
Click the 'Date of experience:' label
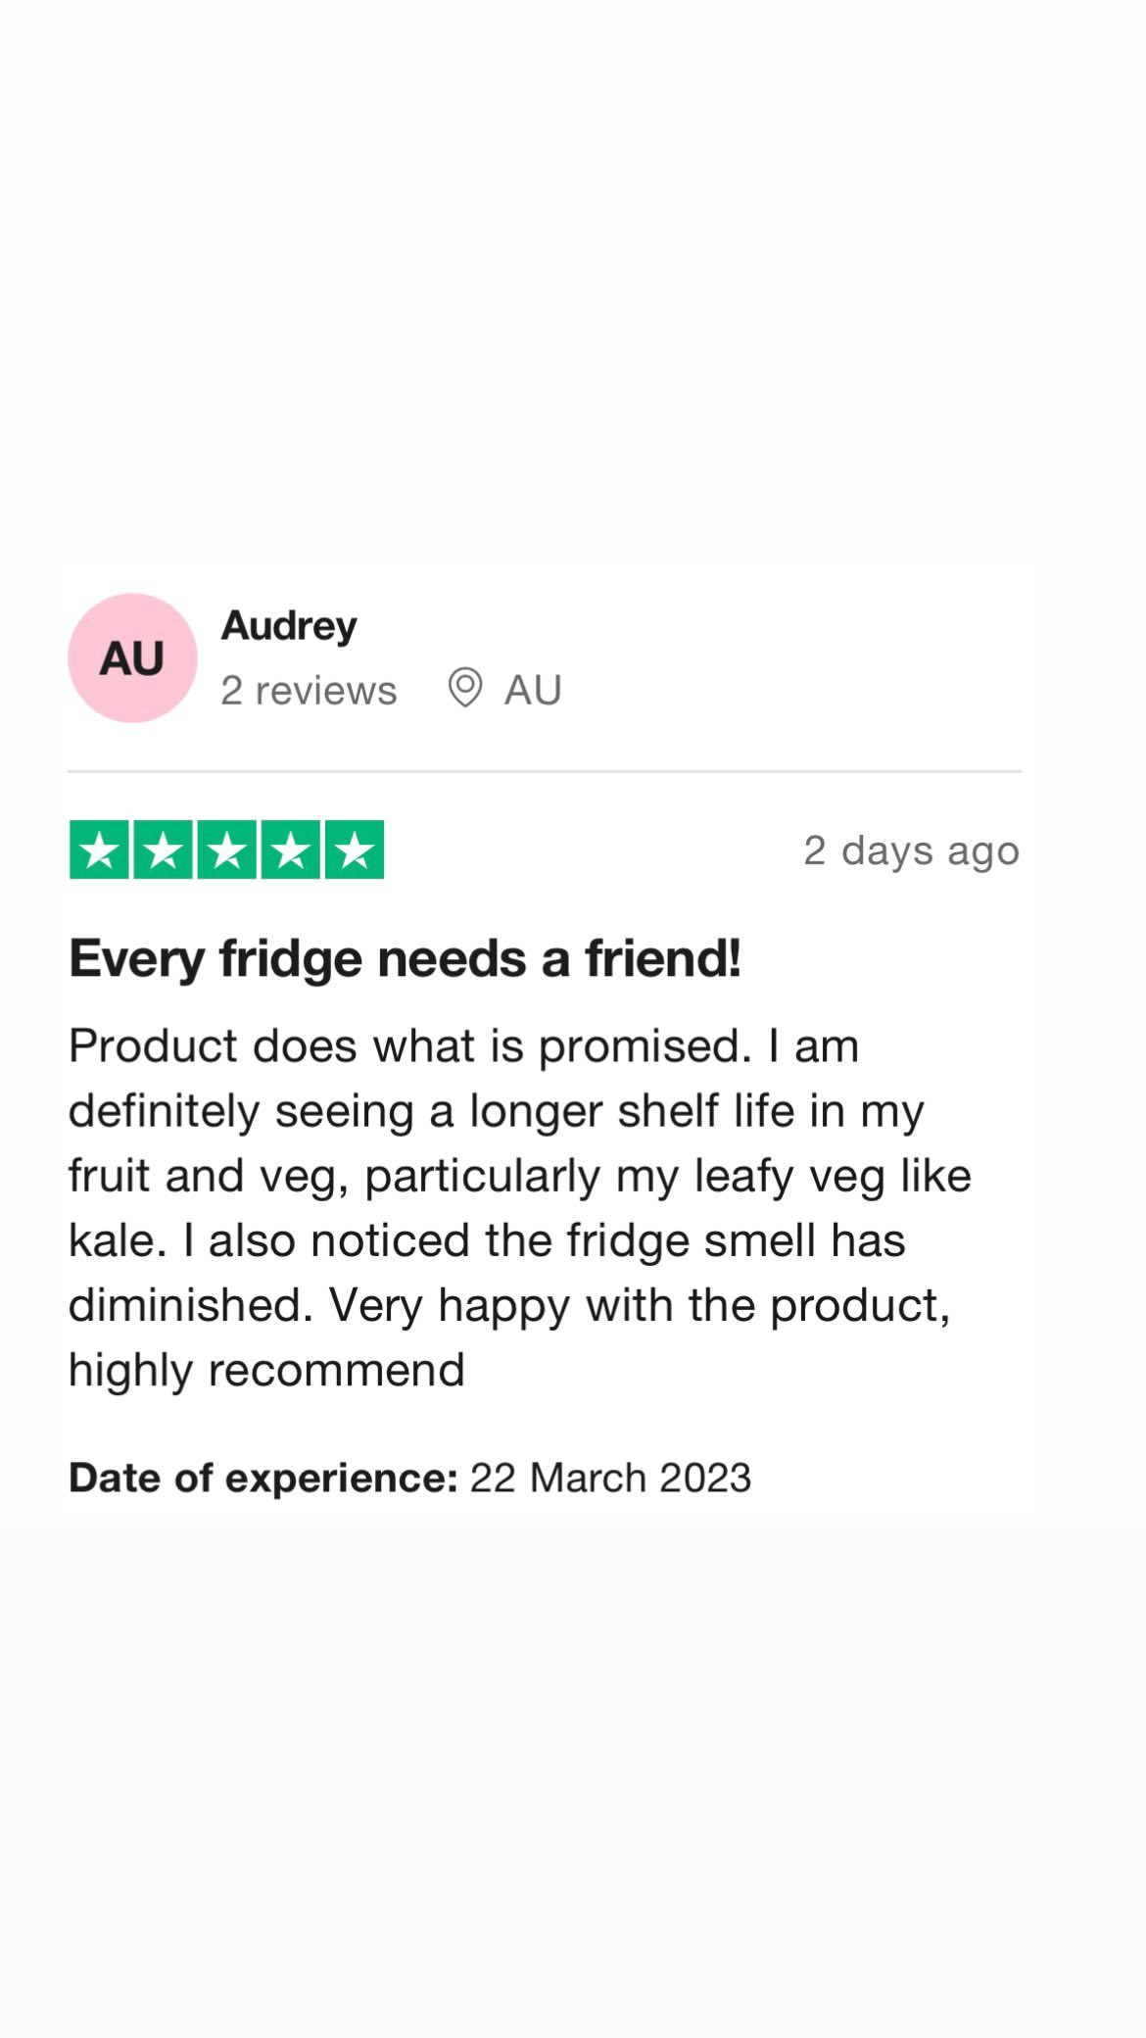click(x=263, y=1478)
